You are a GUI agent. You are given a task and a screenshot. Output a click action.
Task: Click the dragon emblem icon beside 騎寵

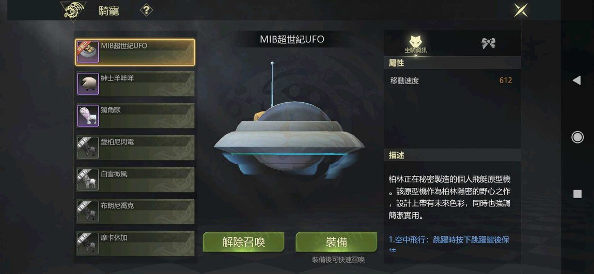73,11
